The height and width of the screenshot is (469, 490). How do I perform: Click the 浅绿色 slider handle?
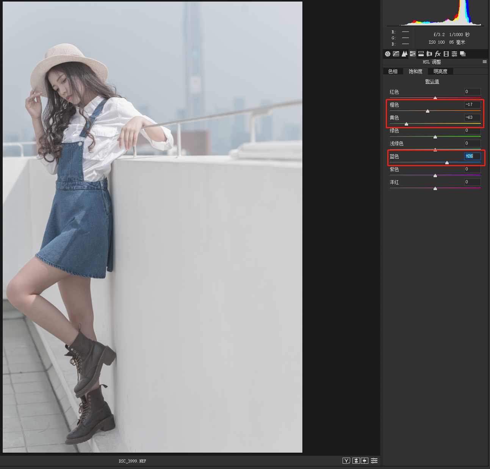435,150
